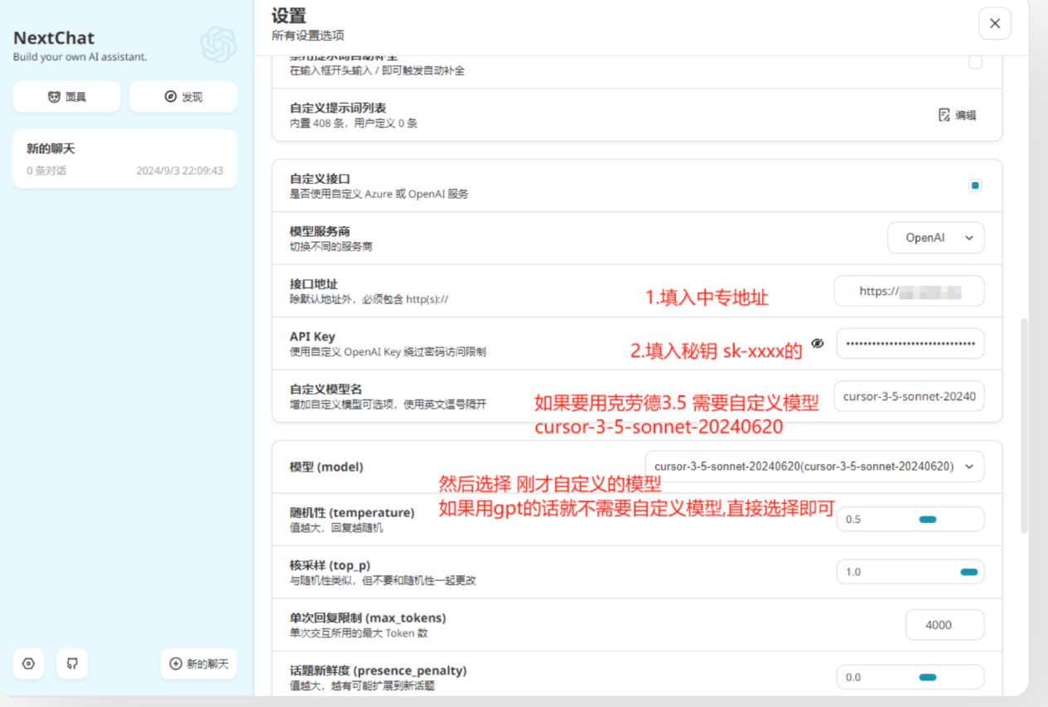Click the 核采样 (top_p) label
This screenshot has height=707, width=1048.
330,565
